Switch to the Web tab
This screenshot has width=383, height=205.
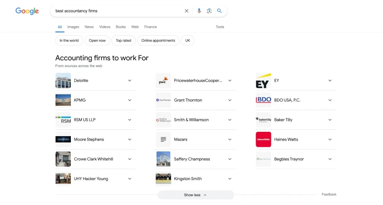pos(135,27)
